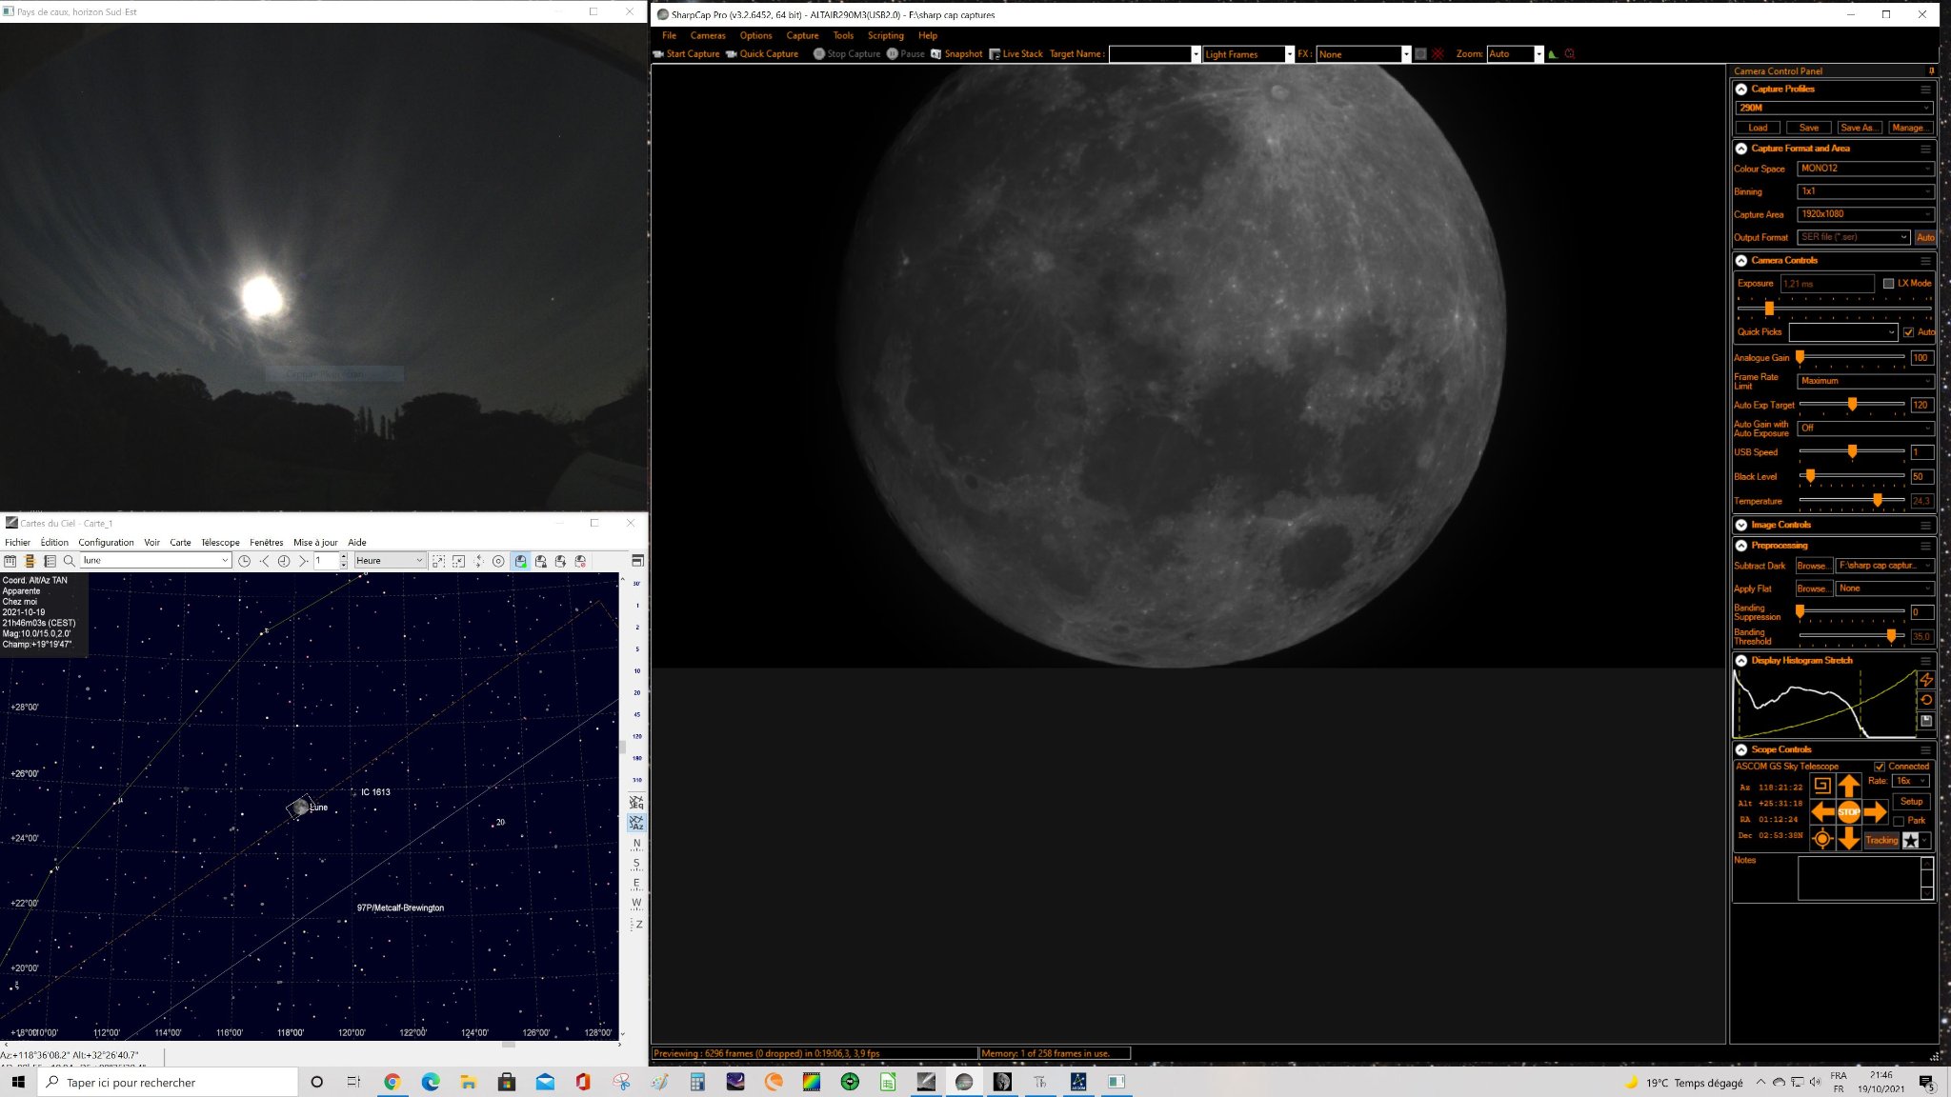Click the current time clock icon
Screen dimensions: 1951x1097
pyautogui.click(x=244, y=561)
